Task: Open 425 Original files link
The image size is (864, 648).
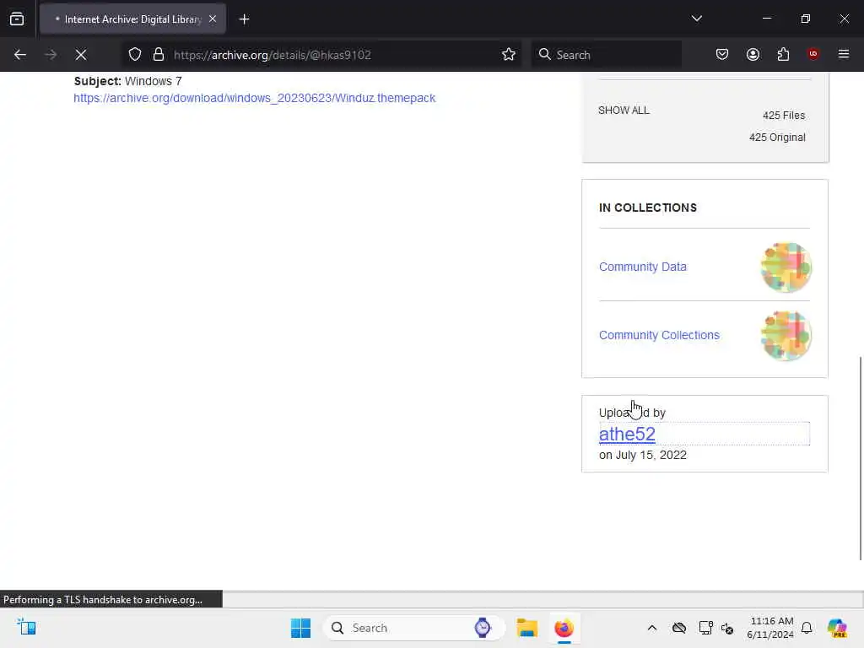Action: [x=777, y=138]
